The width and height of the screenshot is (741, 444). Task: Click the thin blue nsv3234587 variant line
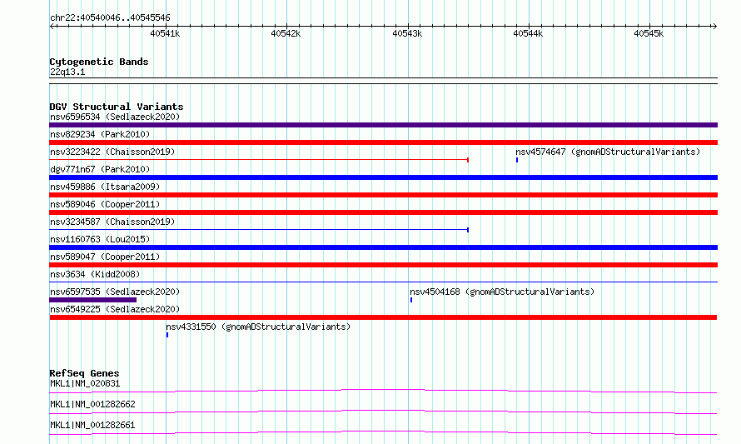point(259,230)
